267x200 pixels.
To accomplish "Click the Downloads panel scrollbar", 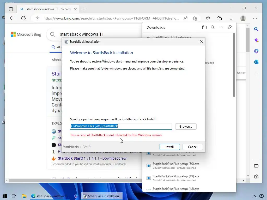I will coord(234,65).
